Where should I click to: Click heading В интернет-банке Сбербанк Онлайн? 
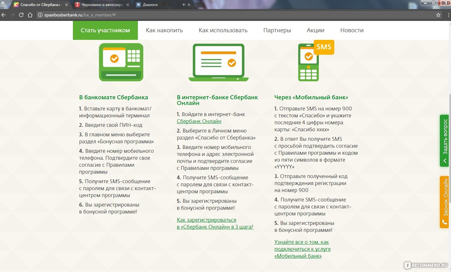217,100
